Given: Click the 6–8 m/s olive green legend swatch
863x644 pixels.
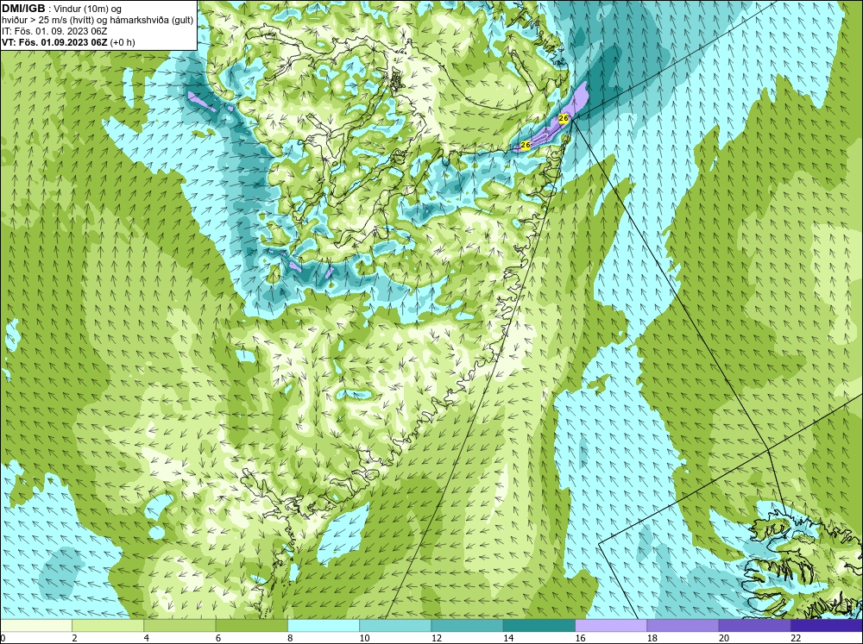Looking at the screenshot, I should pos(251,626).
